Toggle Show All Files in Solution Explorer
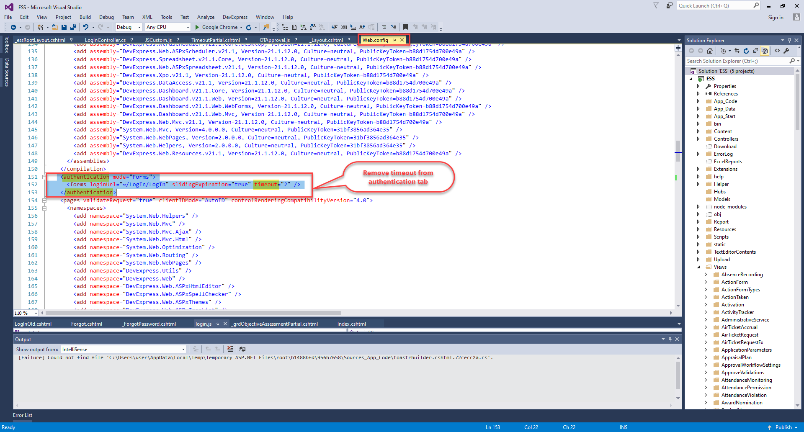The width and height of the screenshot is (804, 432). click(765, 51)
